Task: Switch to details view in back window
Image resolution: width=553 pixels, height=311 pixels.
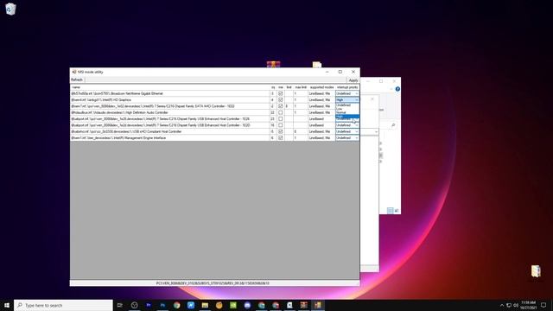Action: pyautogui.click(x=390, y=211)
